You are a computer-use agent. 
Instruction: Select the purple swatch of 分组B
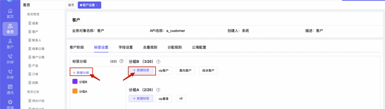(x=75, y=82)
